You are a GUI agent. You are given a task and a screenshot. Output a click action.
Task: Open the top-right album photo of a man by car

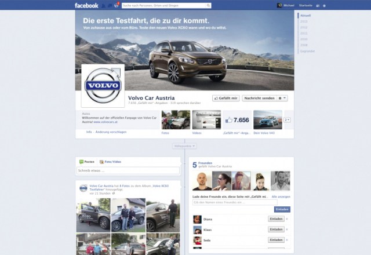pos(163,215)
